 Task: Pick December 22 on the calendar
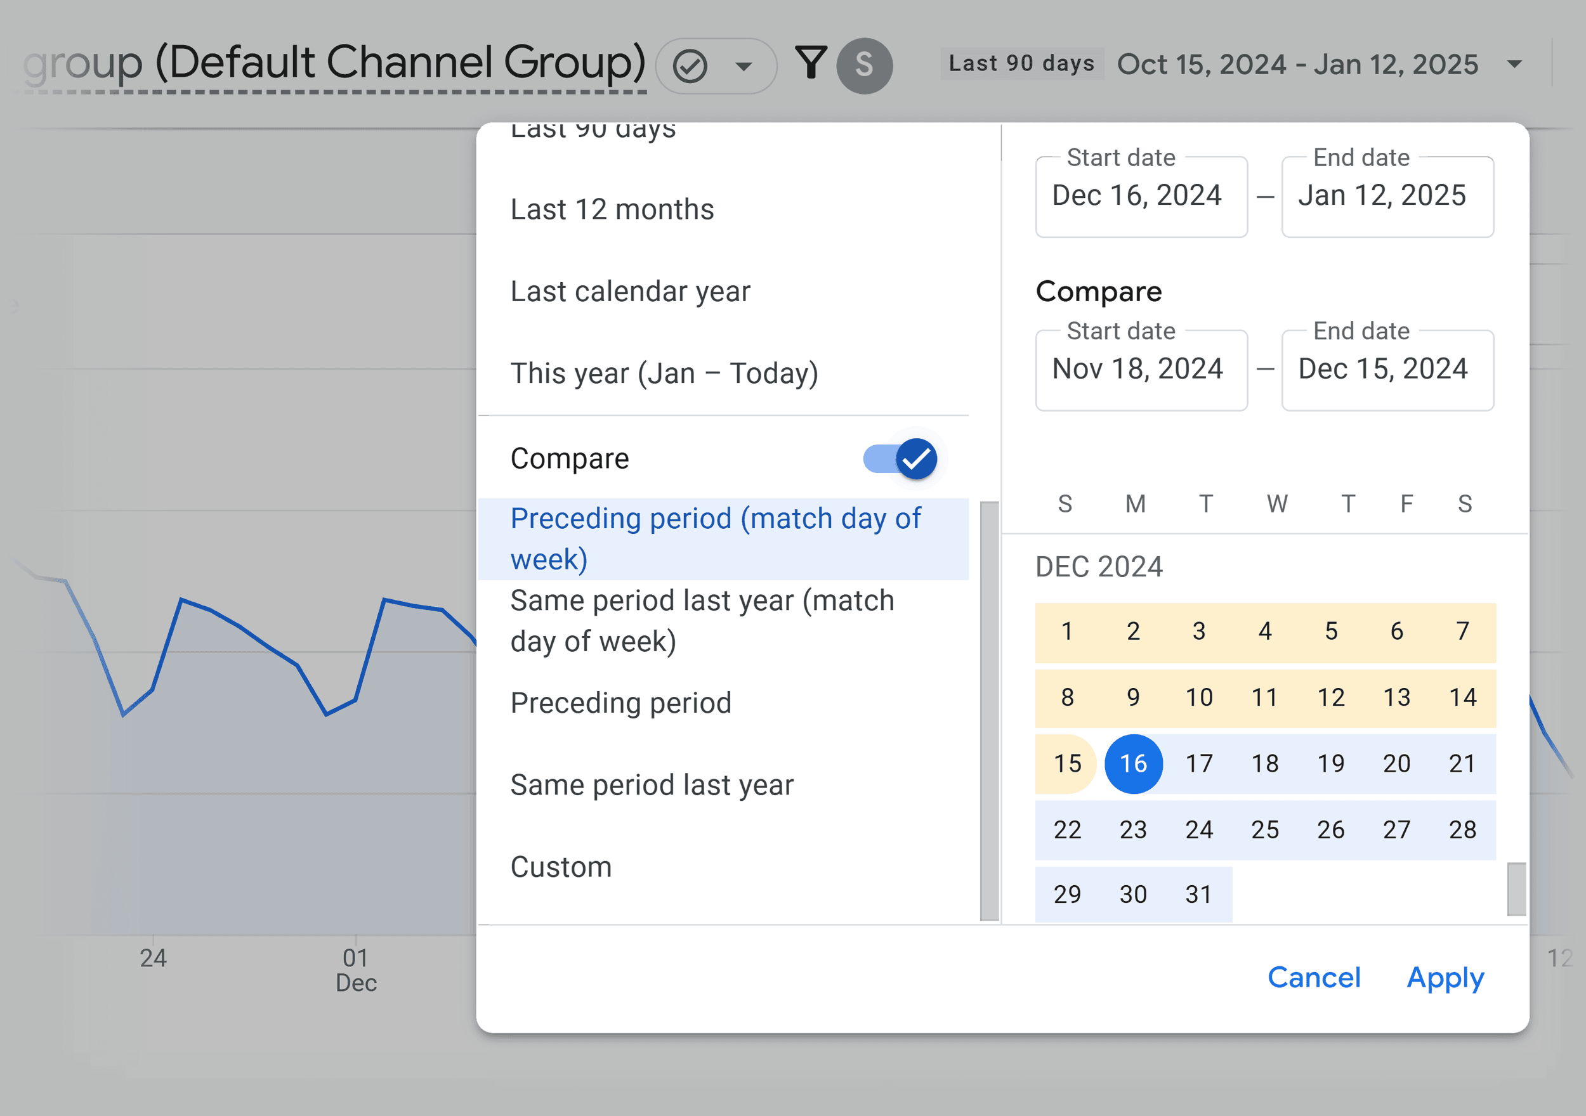1067,829
